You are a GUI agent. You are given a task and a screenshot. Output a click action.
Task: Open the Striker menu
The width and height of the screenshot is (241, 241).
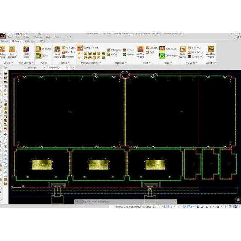click(x=58, y=37)
